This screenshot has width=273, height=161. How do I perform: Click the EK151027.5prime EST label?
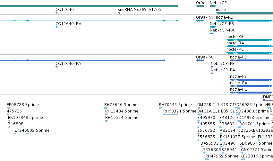[x=237, y=137]
